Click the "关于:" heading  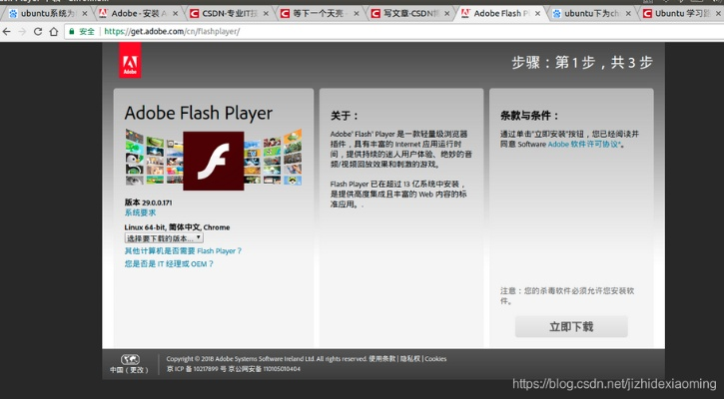(344, 116)
